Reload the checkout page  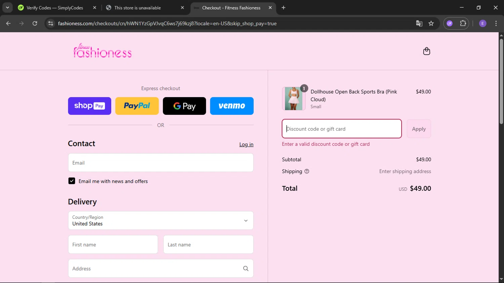point(35,23)
